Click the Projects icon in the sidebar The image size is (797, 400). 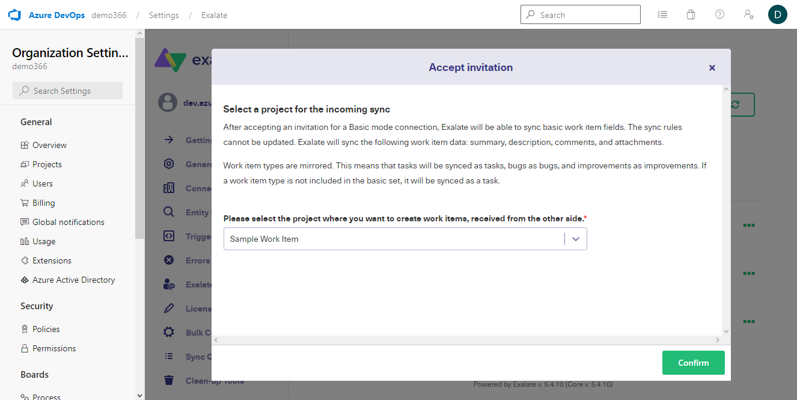tap(25, 164)
